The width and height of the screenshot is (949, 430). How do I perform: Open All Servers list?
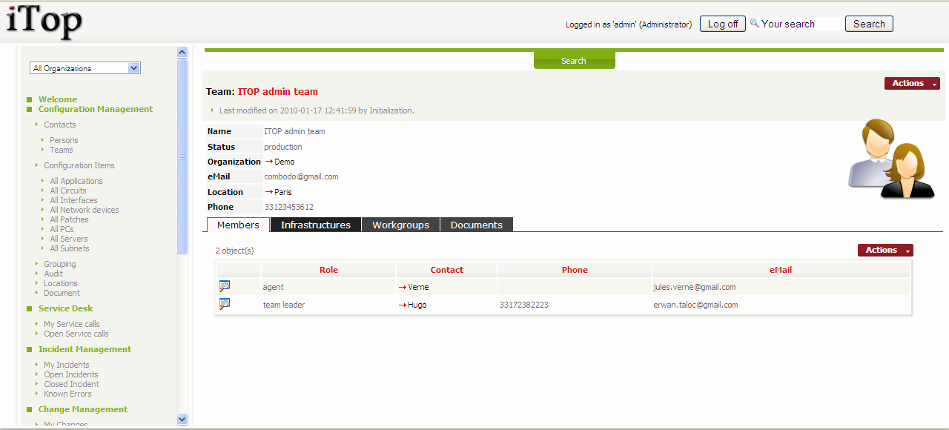[x=69, y=239]
